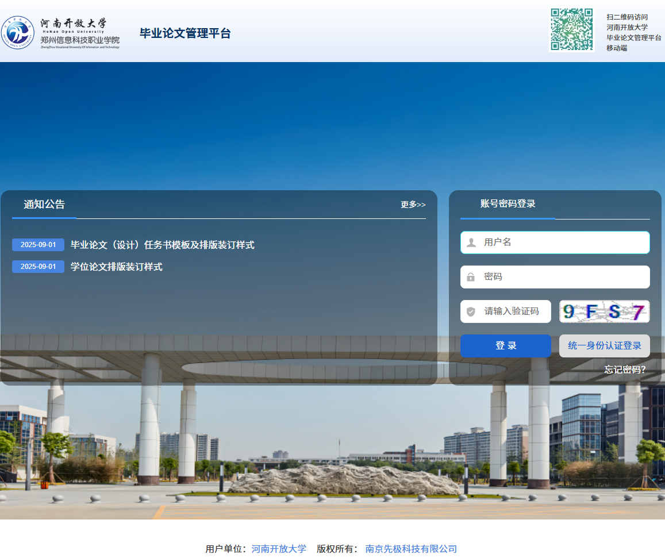Click the 2025-09-01 date badge beside 毕业论文（设计）任务书模板及排版装订样式

point(38,245)
